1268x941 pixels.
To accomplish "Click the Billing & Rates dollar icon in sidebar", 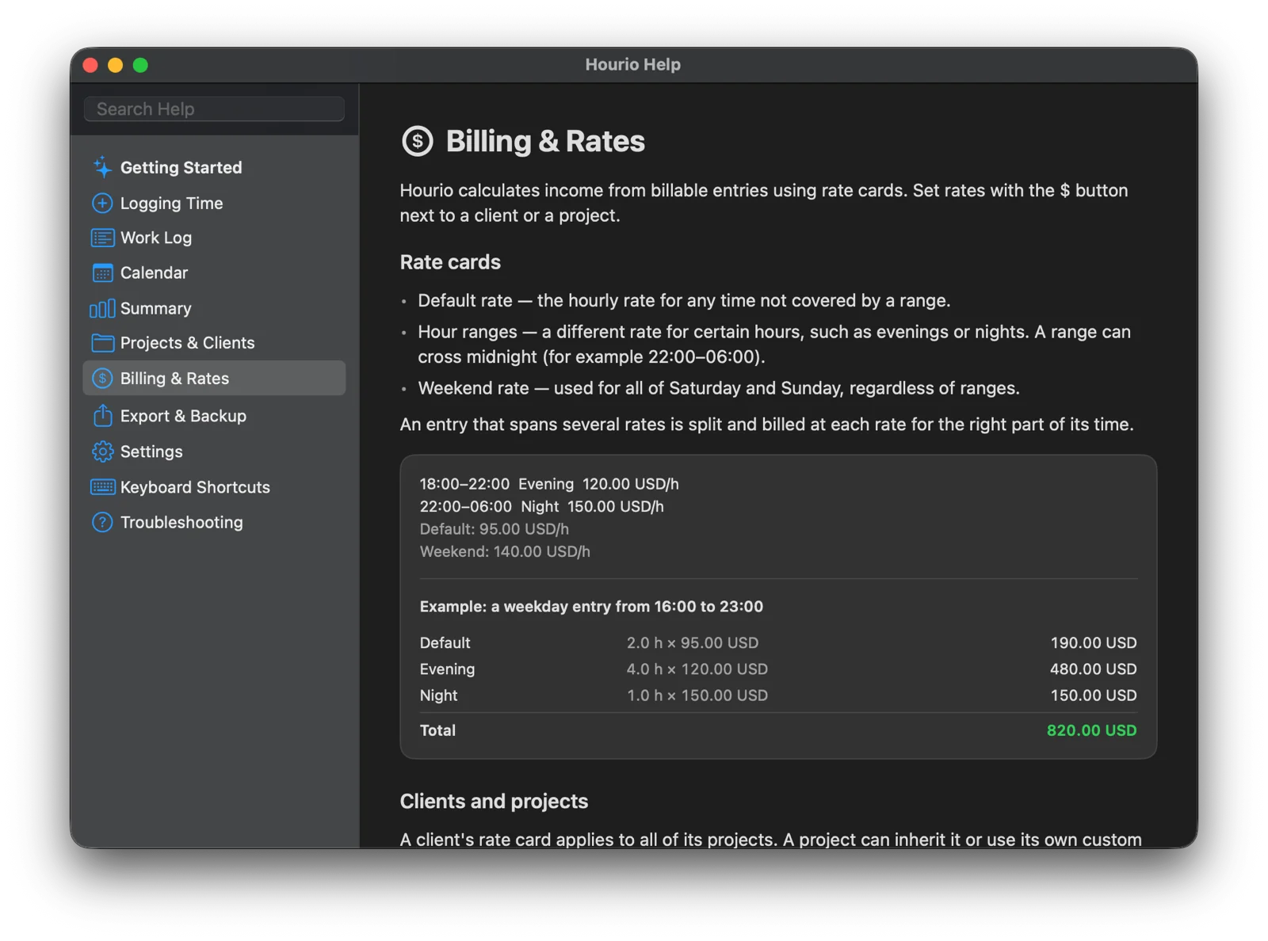I will click(102, 379).
